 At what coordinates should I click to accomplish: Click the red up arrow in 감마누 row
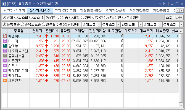tap(47, 46)
